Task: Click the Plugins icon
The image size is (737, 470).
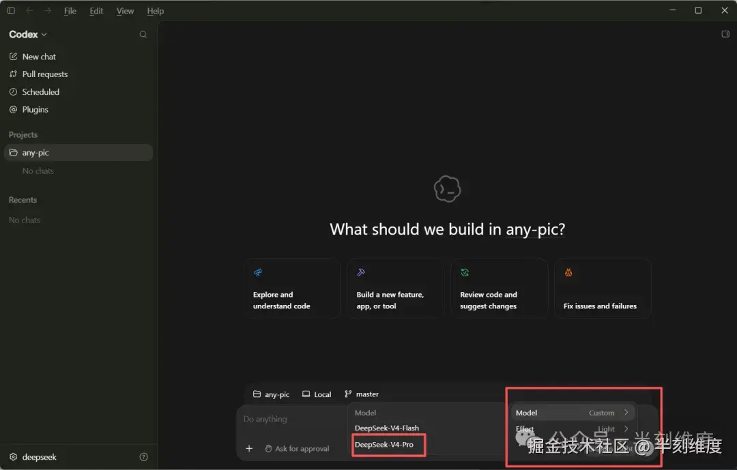Action: click(13, 110)
